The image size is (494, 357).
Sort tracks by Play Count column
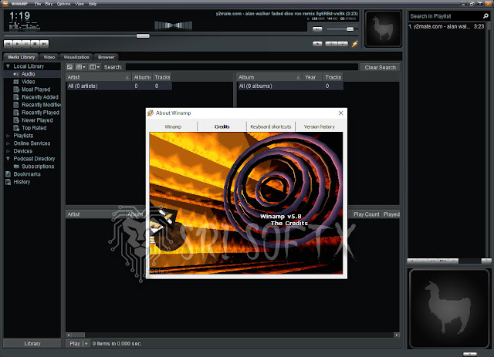(366, 214)
